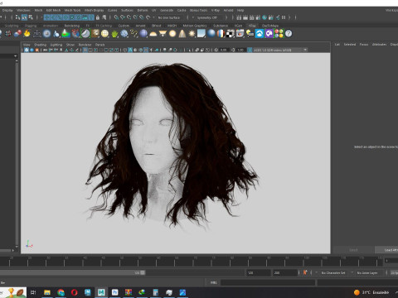Open the Attribute Editor List menu
Image resolution: width=398 pixels, height=298 pixels.
[x=337, y=45]
